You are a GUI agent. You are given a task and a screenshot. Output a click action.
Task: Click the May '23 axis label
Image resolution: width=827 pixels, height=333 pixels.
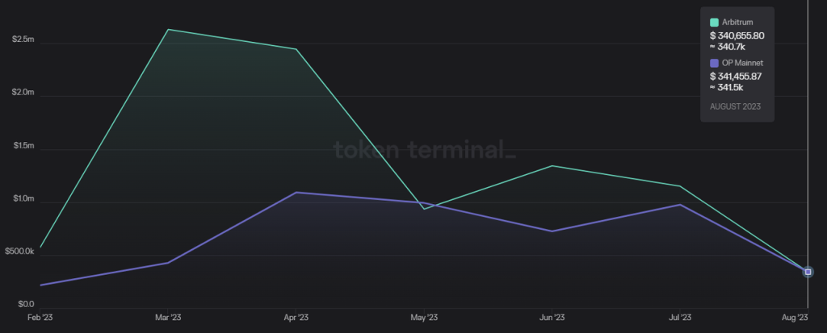424,318
